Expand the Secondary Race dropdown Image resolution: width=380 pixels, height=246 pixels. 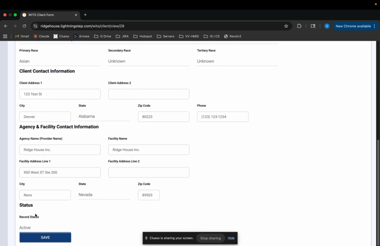coord(149,61)
